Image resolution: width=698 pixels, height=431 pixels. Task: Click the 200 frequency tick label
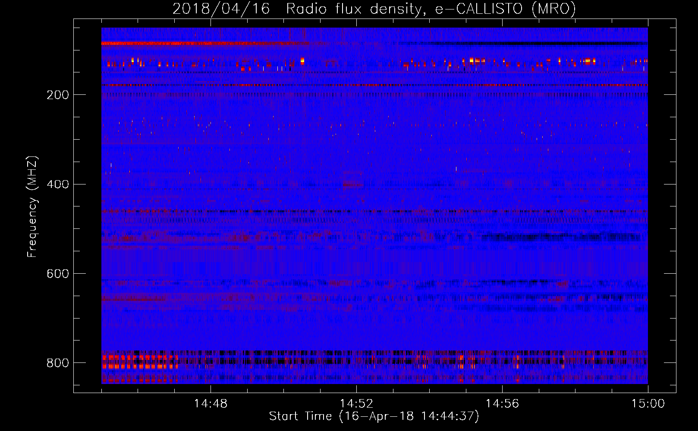(x=58, y=95)
